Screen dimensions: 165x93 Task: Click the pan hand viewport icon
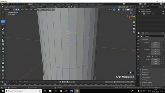134,25
